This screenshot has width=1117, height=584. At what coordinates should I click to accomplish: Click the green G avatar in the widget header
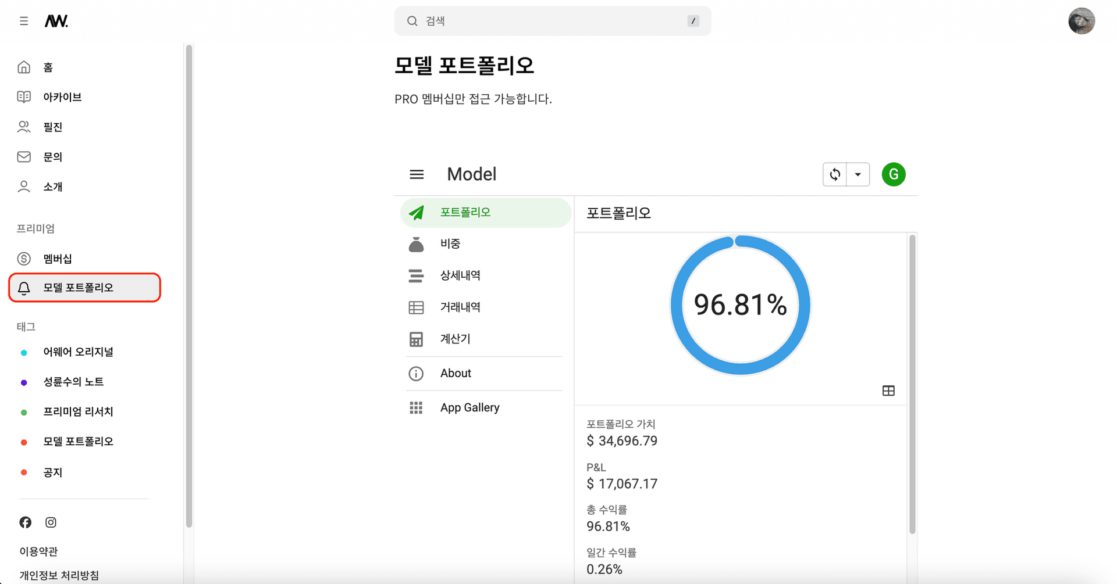click(893, 174)
